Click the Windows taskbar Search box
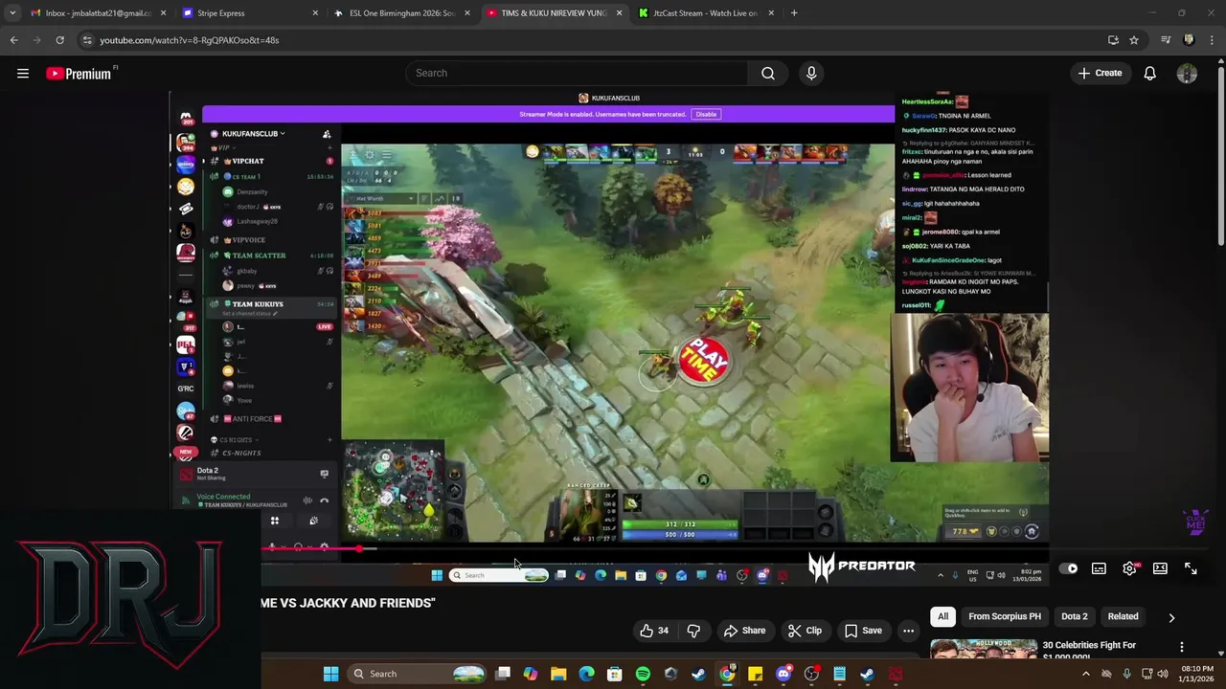The width and height of the screenshot is (1226, 689). coord(417,674)
